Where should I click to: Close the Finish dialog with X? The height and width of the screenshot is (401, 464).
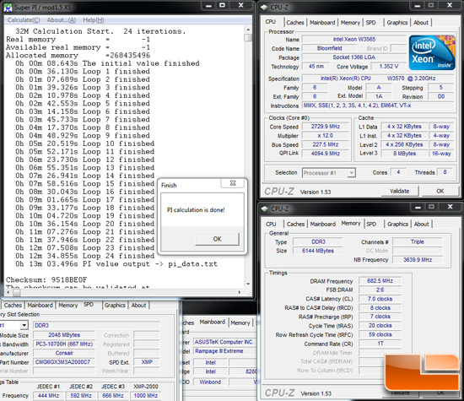click(233, 183)
